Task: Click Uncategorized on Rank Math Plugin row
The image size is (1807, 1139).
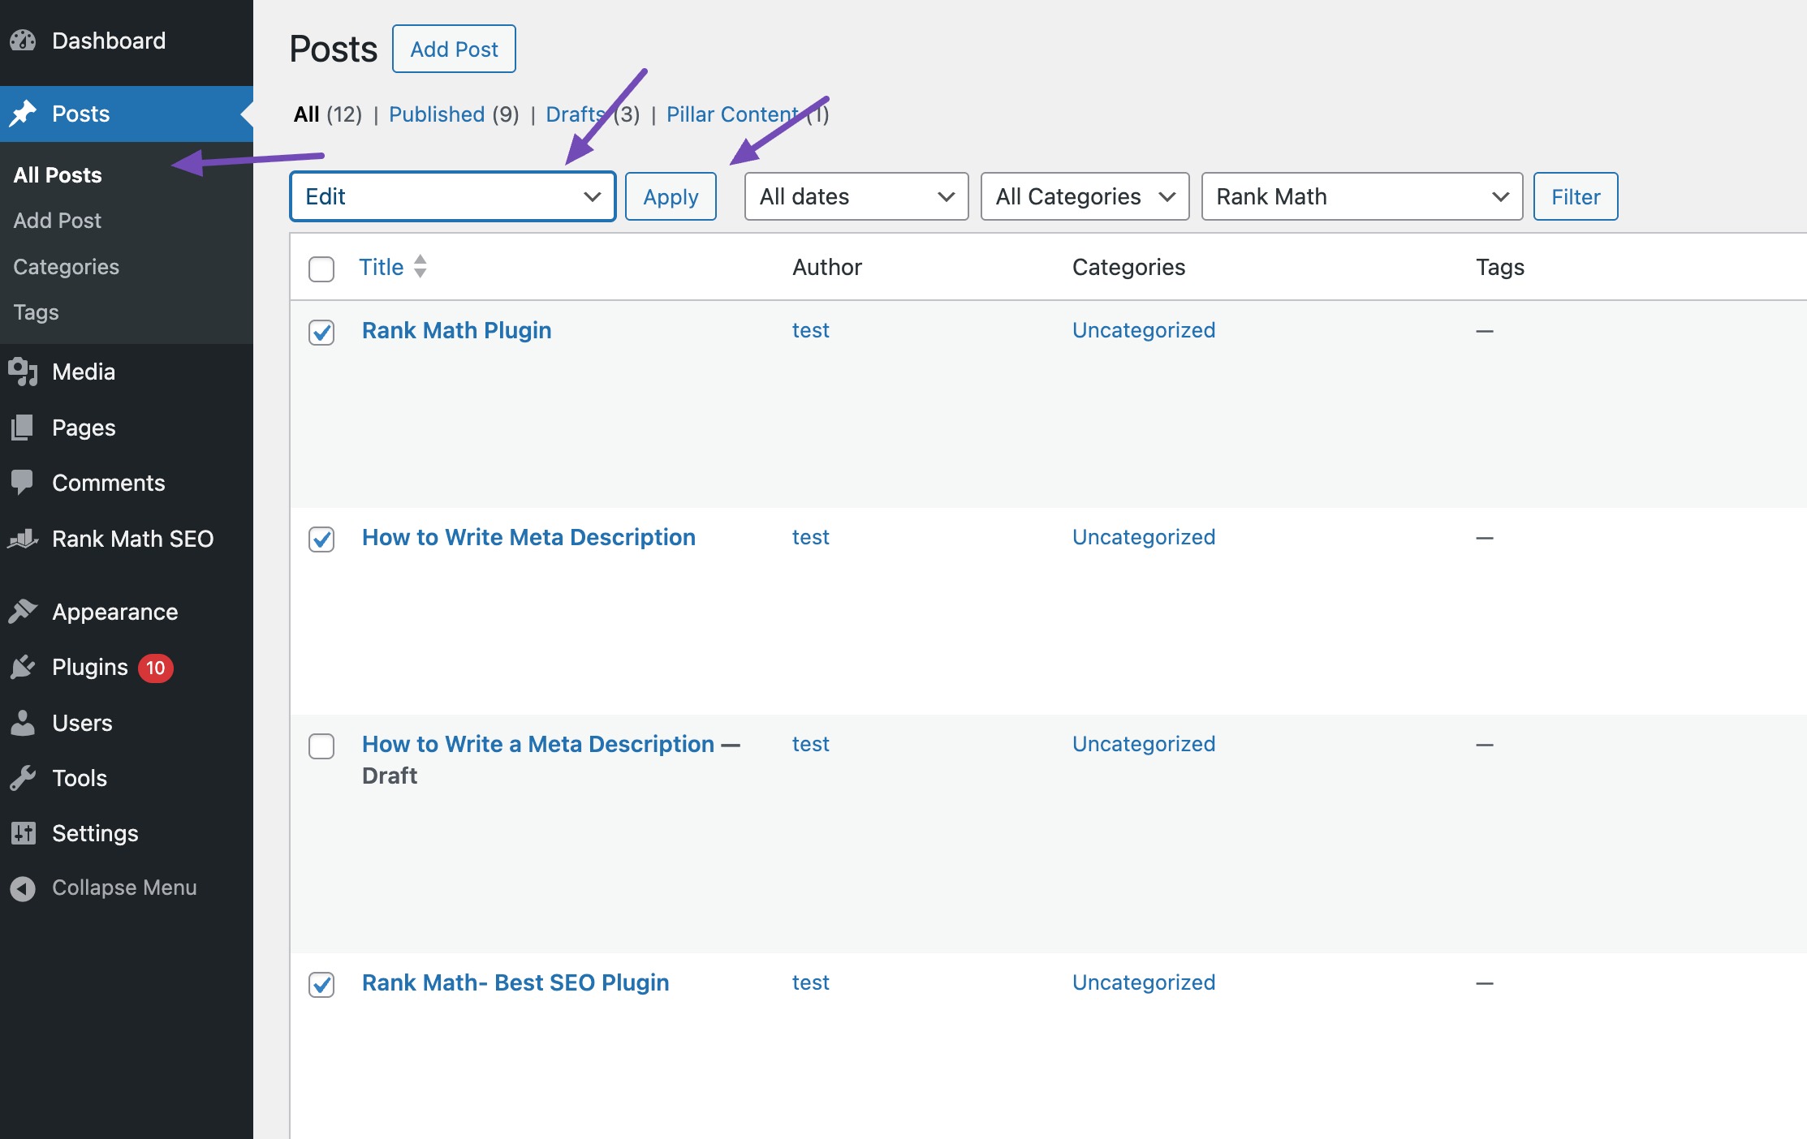Action: [x=1144, y=330]
